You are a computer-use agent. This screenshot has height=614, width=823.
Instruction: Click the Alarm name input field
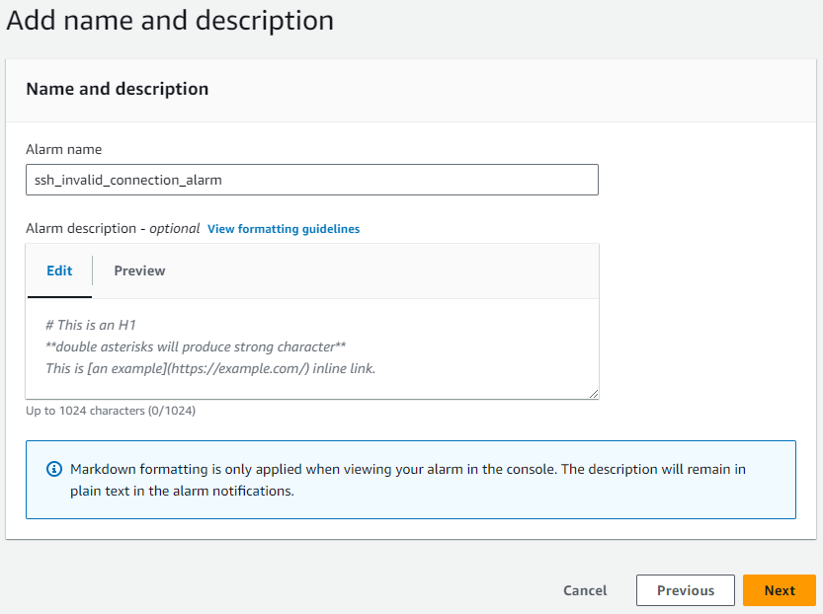coord(312,180)
